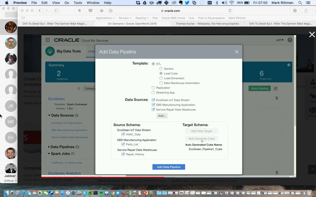Screen dimensions: 316x197
Task: Open the Category filter dropdown
Action: (89, 89)
